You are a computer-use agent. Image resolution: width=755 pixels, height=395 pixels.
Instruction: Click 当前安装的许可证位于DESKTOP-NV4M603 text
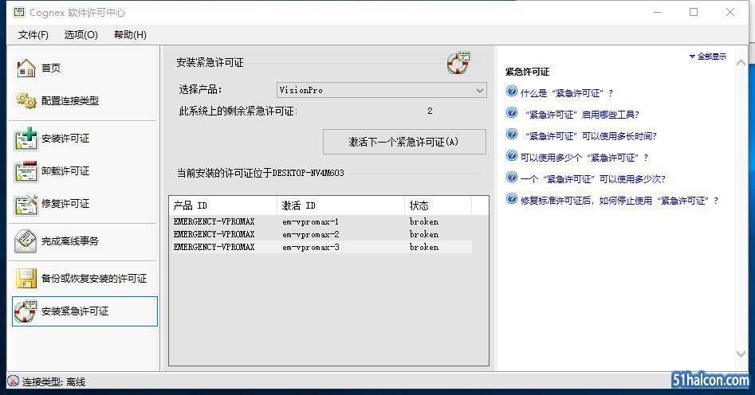(261, 173)
